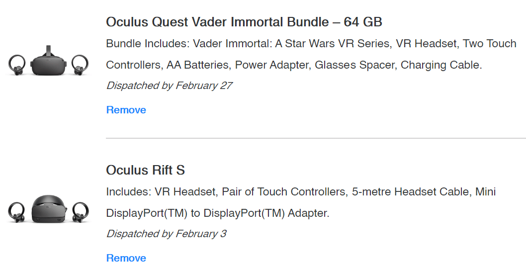Open the Oculus Quest Vader Immortal Bundle title
526x273 pixels.
pyautogui.click(x=244, y=22)
